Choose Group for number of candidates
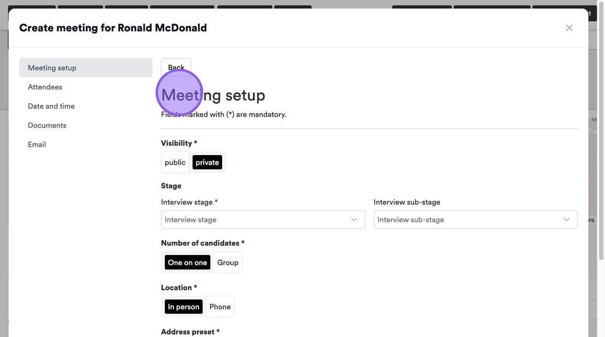This screenshot has width=605, height=337. (228, 263)
